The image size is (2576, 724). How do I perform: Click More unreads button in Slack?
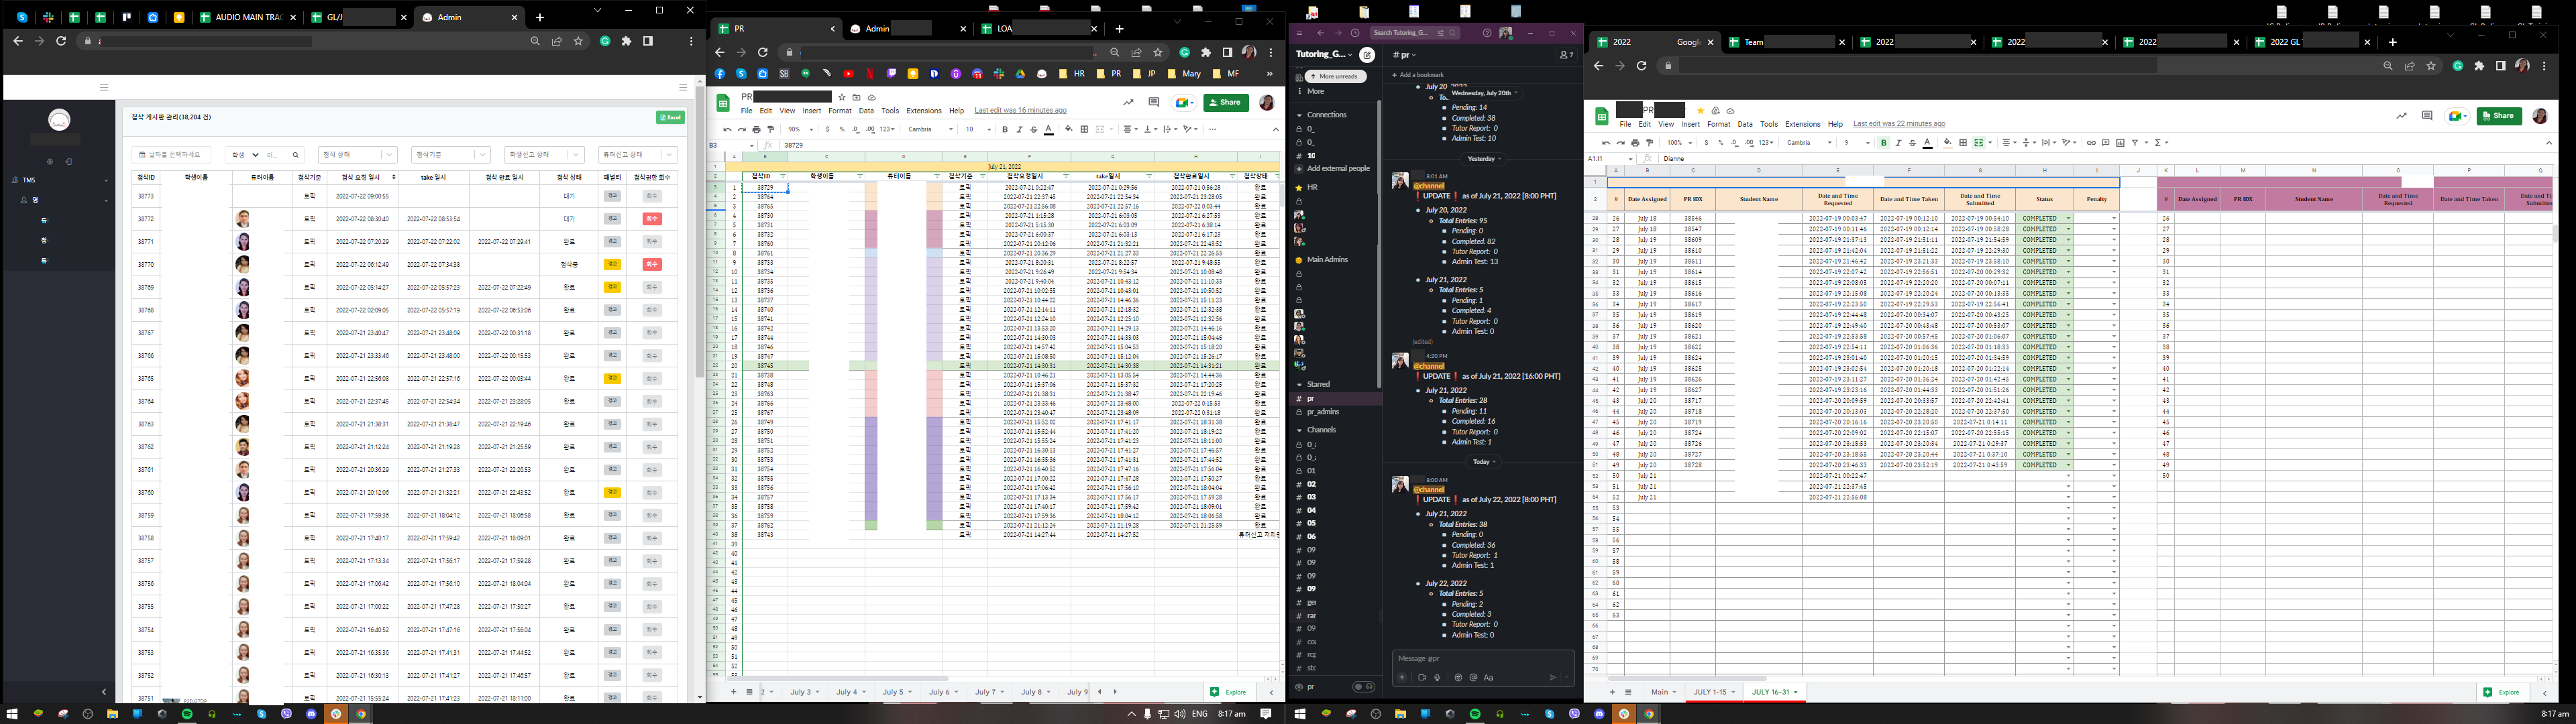coord(1335,76)
